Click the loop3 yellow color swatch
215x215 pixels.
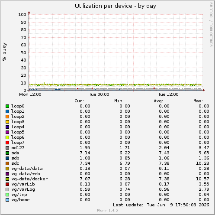click(x=7, y=122)
